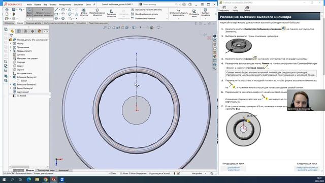This screenshot has height=183, width=325.
Task: Click the Save document icon
Action: 14,10
